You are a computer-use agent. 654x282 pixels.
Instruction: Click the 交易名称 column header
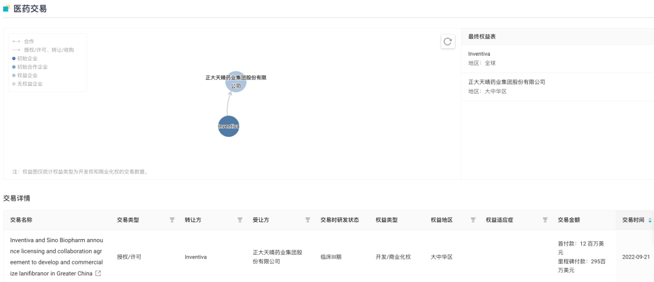[21, 220]
